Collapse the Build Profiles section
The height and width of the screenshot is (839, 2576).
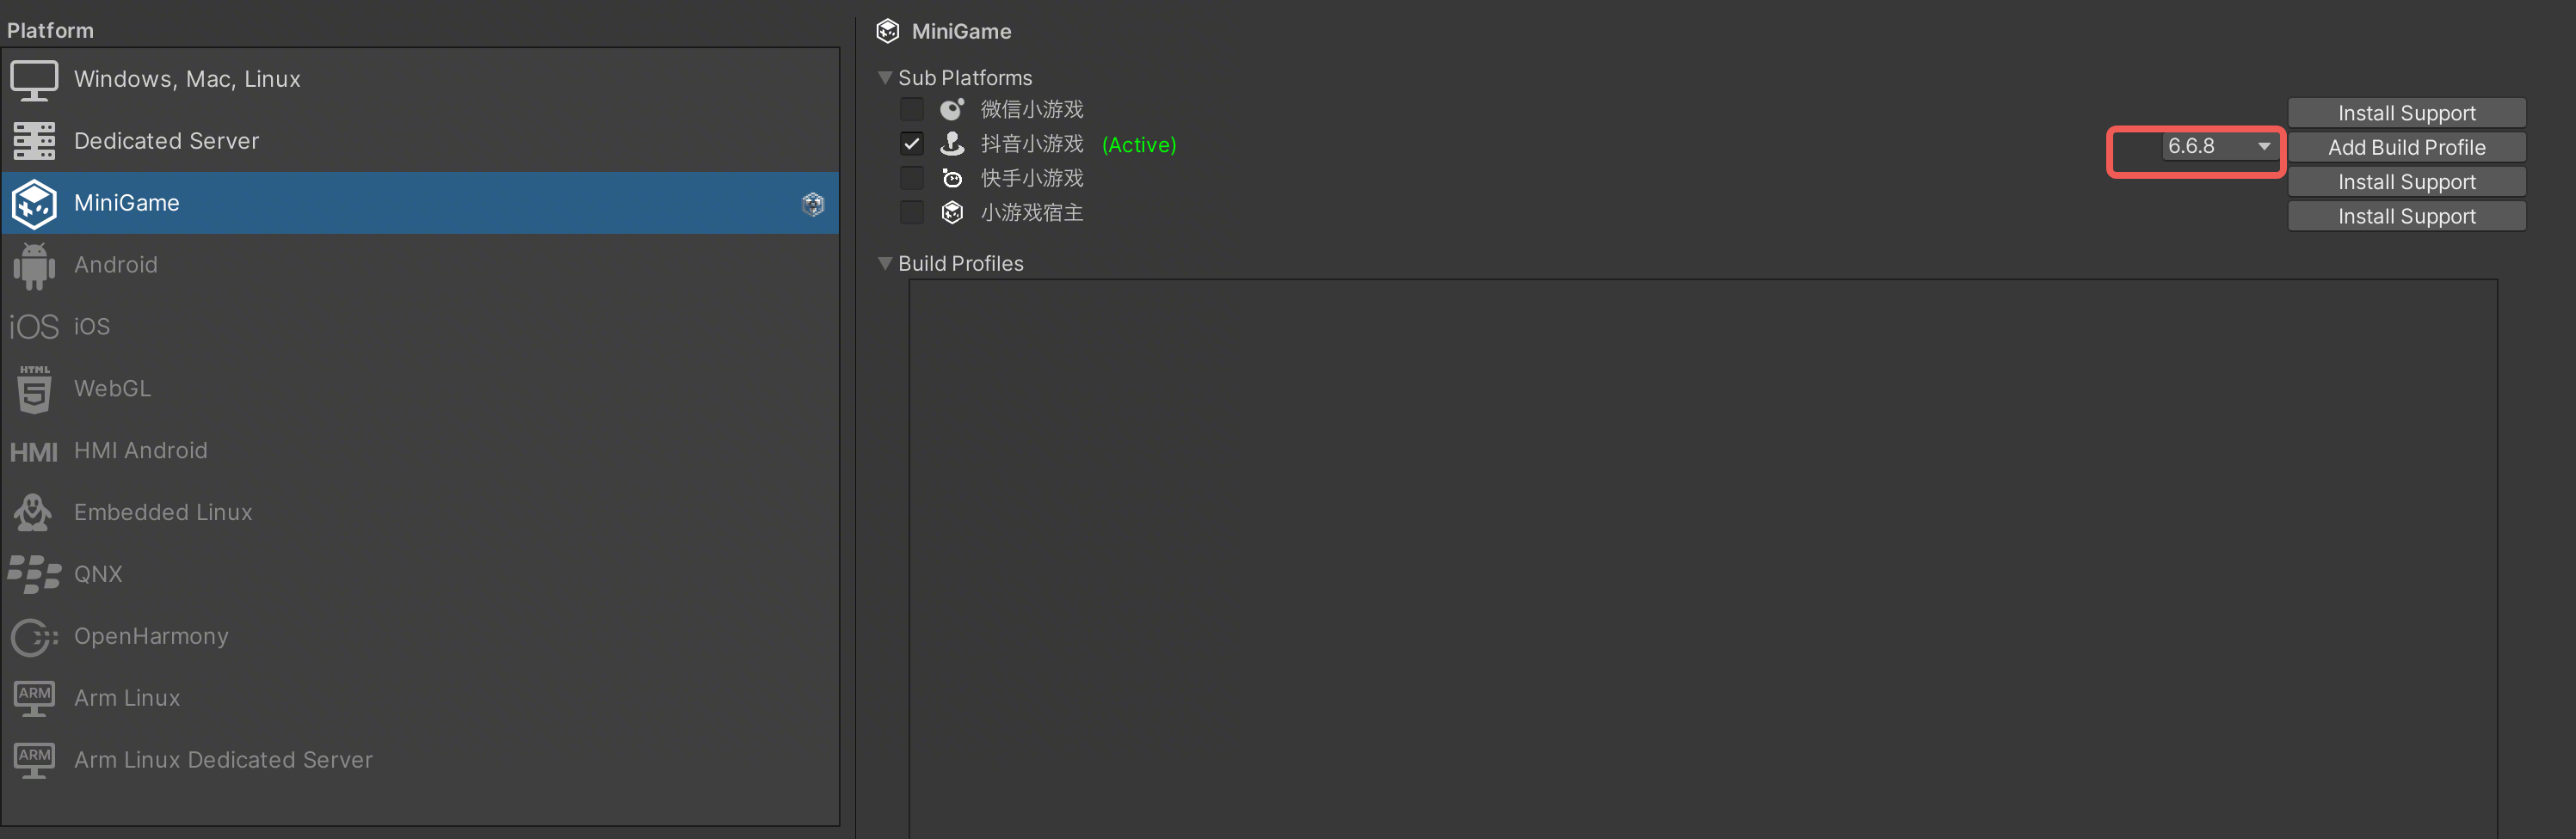885,264
